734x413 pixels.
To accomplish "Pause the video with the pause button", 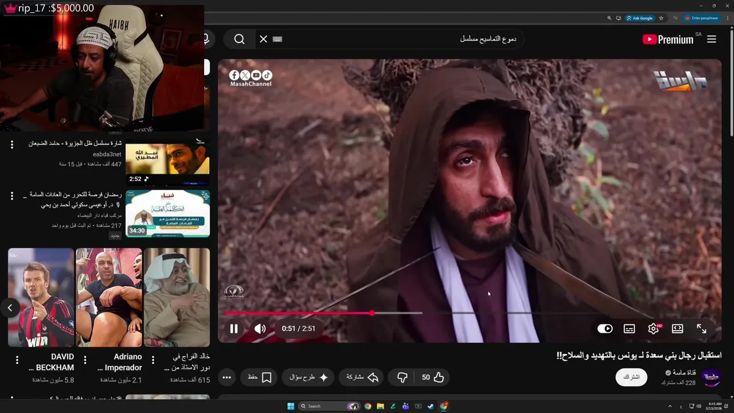I will point(233,329).
